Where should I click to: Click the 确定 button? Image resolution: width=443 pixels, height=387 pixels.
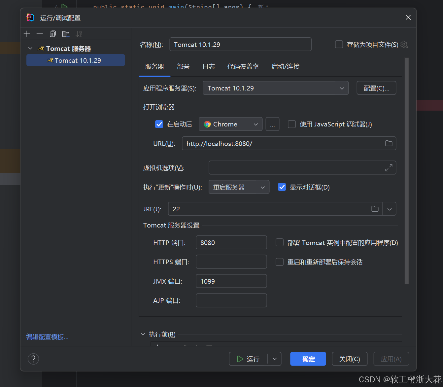tap(308, 359)
